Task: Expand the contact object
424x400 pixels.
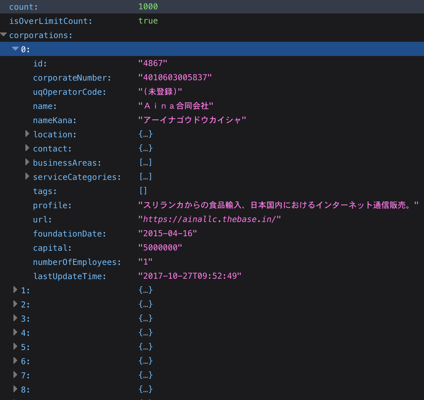Action: pos(27,149)
